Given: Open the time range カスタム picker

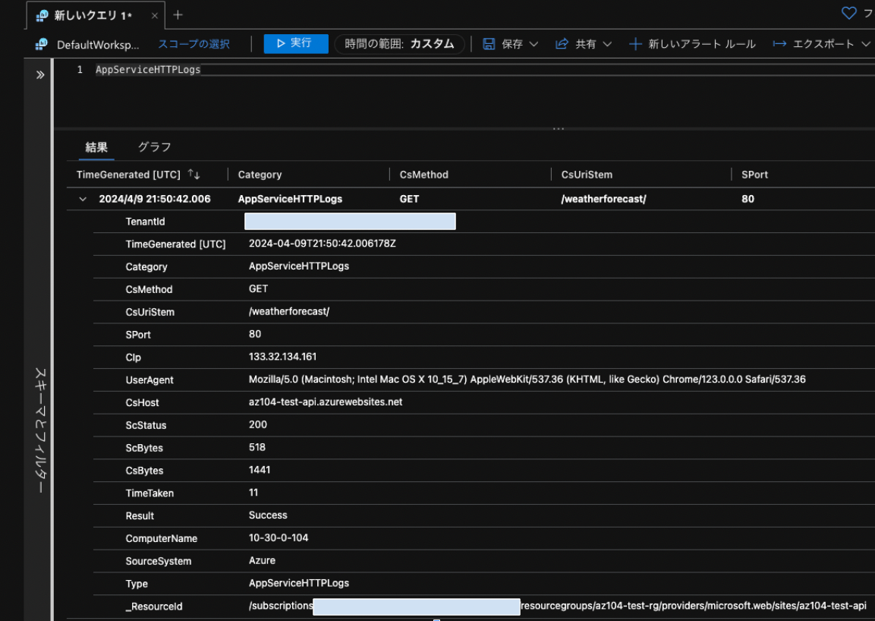Looking at the screenshot, I should pos(399,44).
